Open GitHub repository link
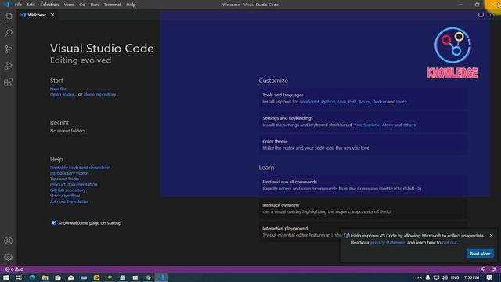Viewport: 501px width, 282px height. pyautogui.click(x=68, y=190)
